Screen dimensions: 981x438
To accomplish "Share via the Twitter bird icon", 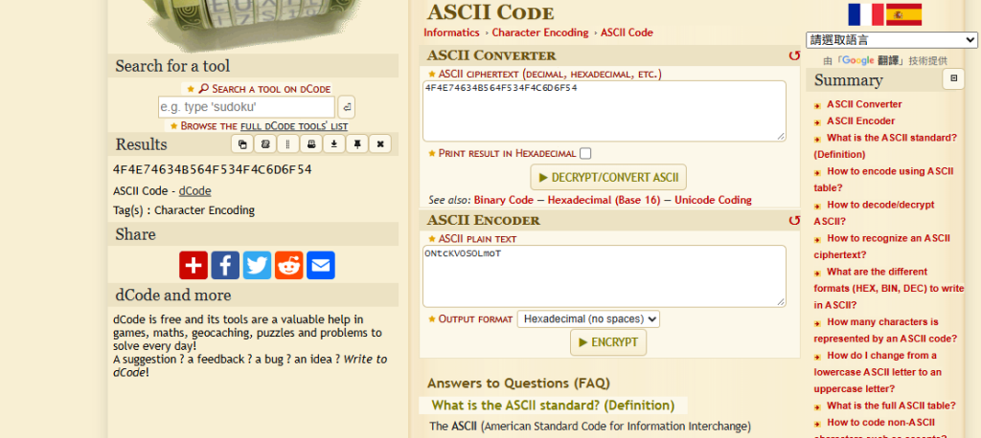I will click(257, 265).
